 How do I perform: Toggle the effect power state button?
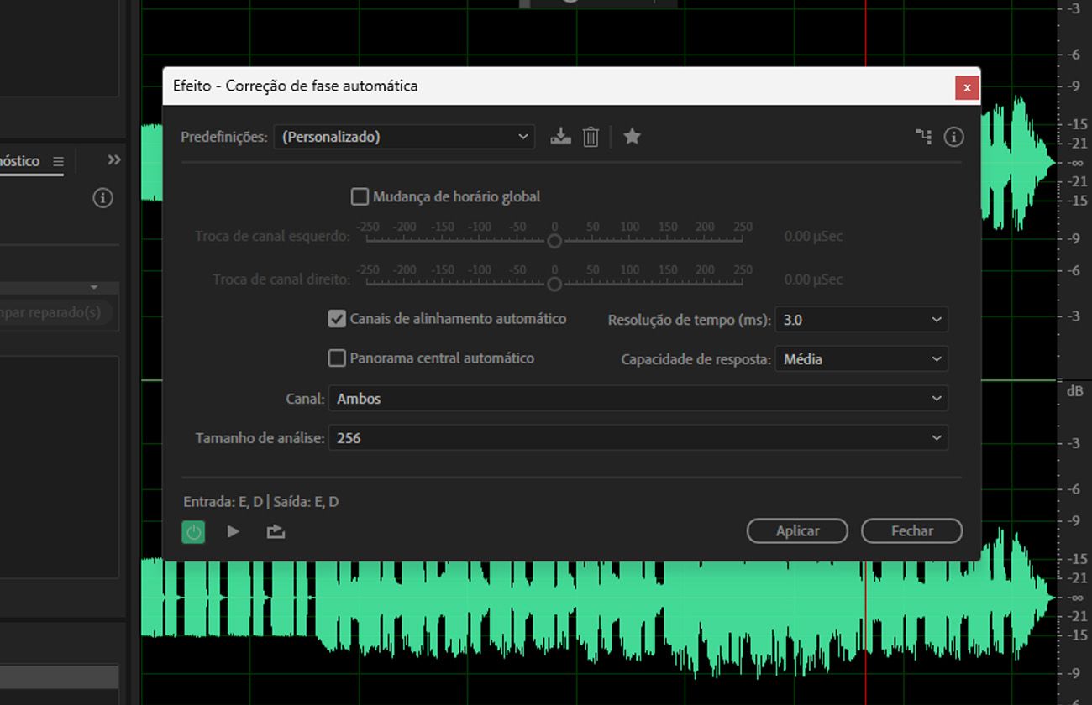193,531
